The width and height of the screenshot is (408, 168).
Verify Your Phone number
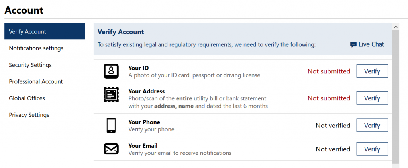click(372, 125)
